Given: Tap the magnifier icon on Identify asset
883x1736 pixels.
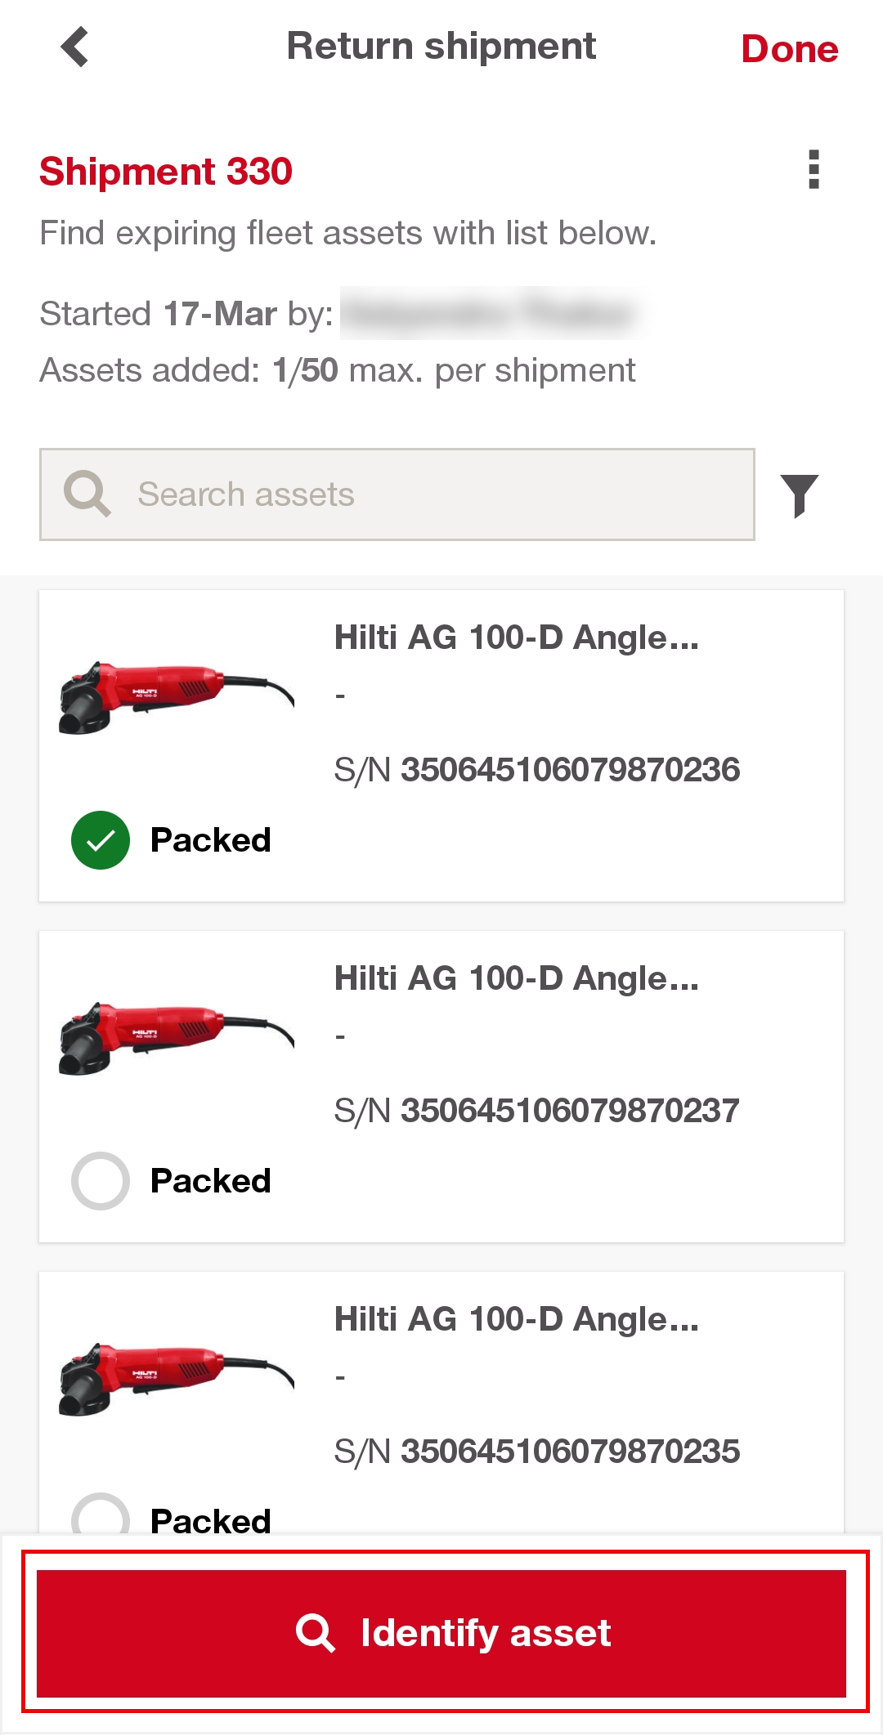Looking at the screenshot, I should [x=315, y=1633].
